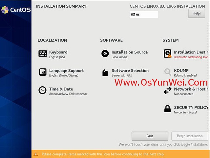Open the KDUMP label

181,70
